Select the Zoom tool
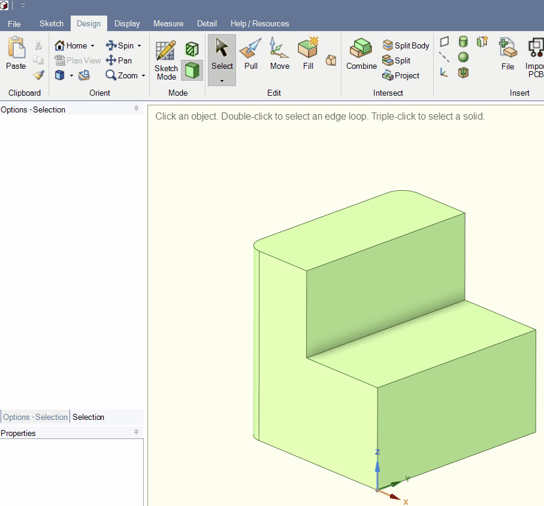544x506 pixels. pos(122,75)
